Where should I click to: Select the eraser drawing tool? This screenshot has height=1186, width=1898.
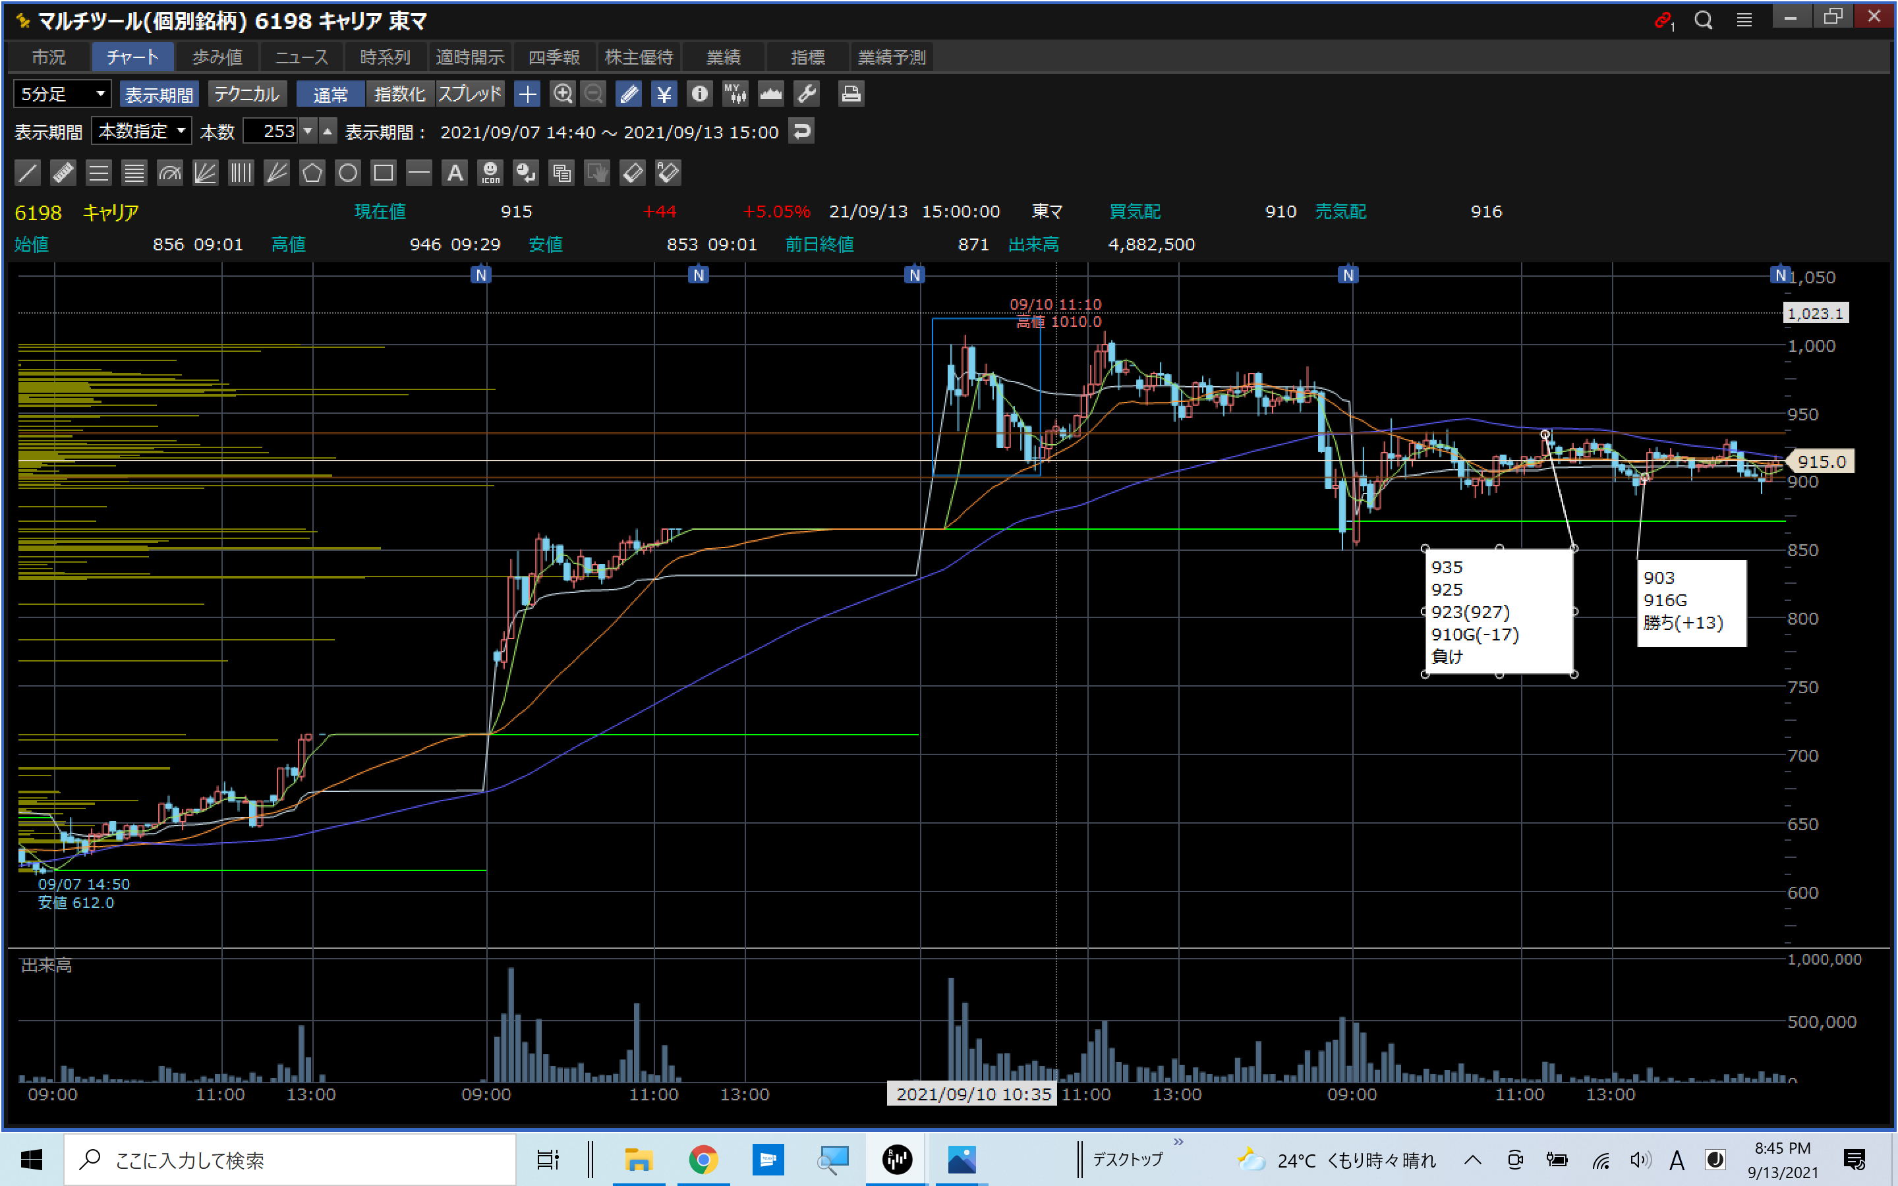pyautogui.click(x=632, y=173)
